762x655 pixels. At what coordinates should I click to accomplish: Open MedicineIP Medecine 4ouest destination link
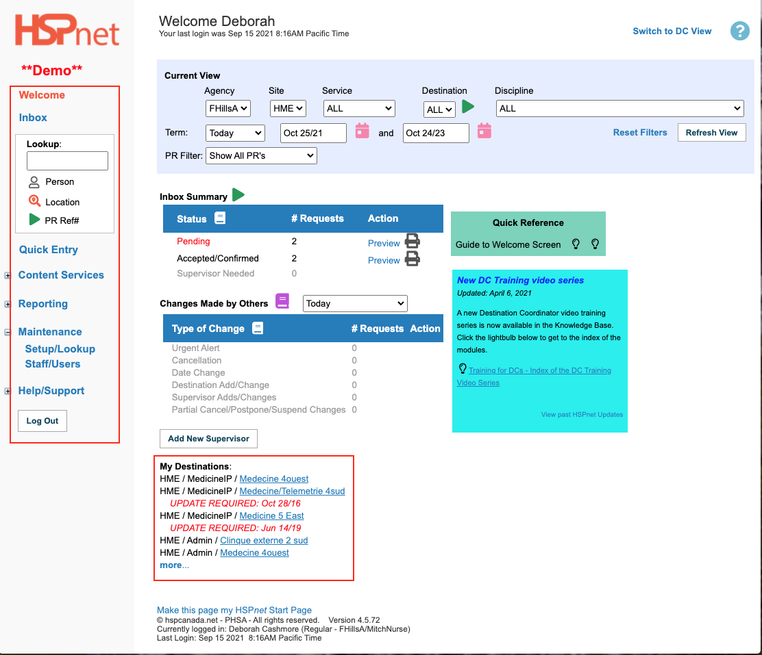[274, 478]
